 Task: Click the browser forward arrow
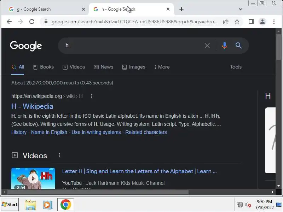click(21, 22)
